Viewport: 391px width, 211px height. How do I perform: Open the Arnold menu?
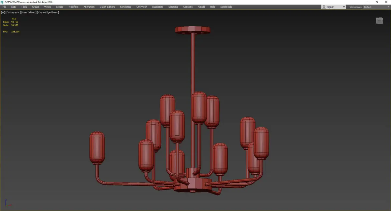pos(201,7)
